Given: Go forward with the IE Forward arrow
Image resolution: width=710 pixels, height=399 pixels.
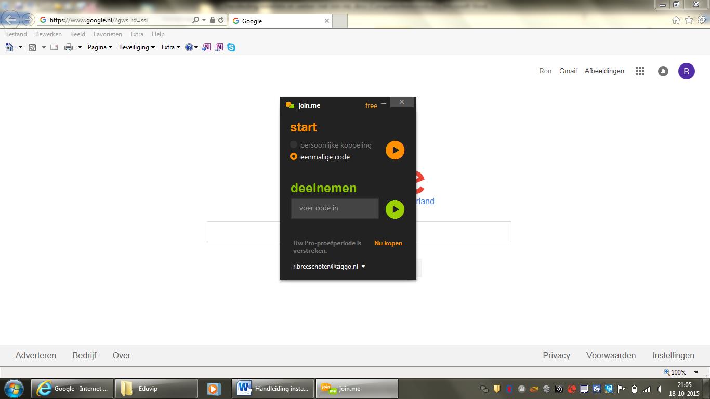Looking at the screenshot, I should 28,20.
